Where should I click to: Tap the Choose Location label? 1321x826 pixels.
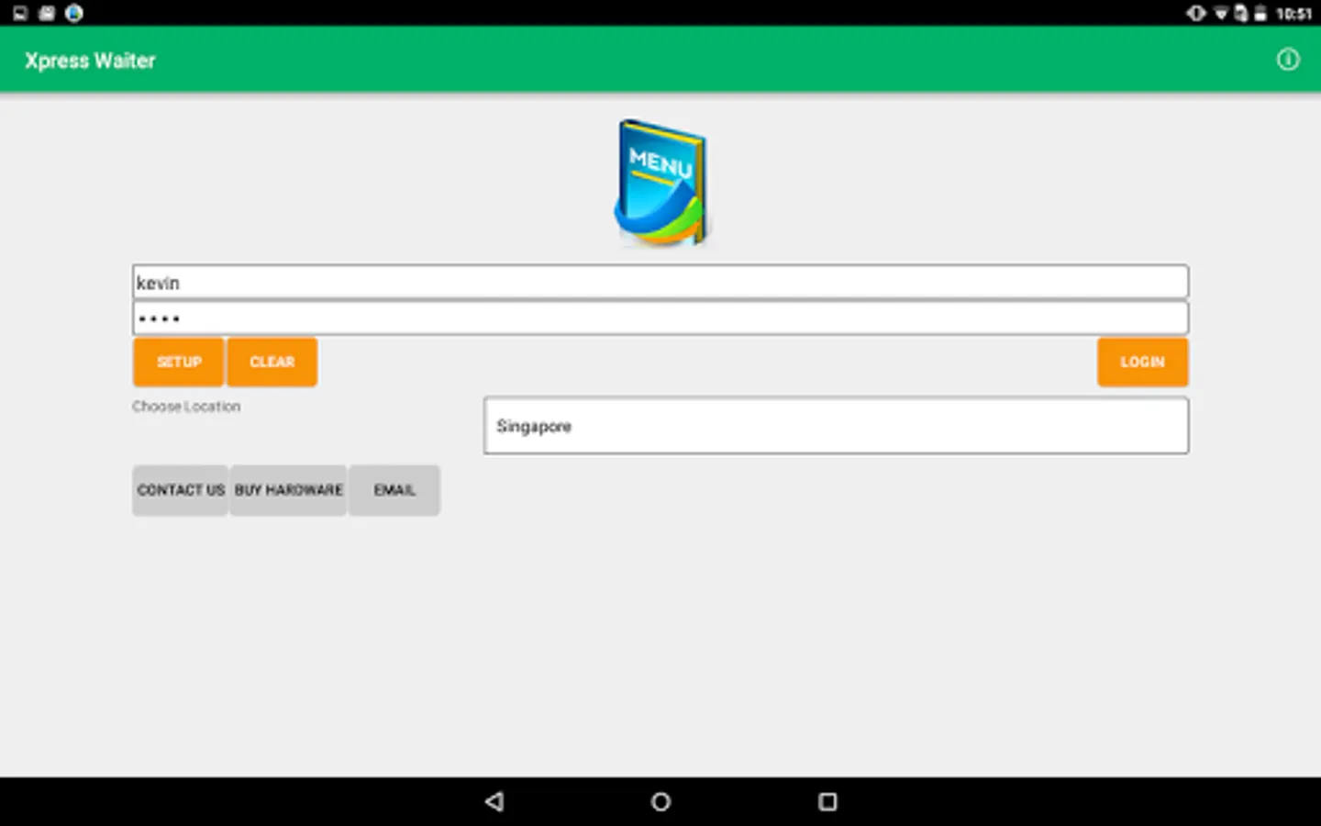(x=186, y=407)
